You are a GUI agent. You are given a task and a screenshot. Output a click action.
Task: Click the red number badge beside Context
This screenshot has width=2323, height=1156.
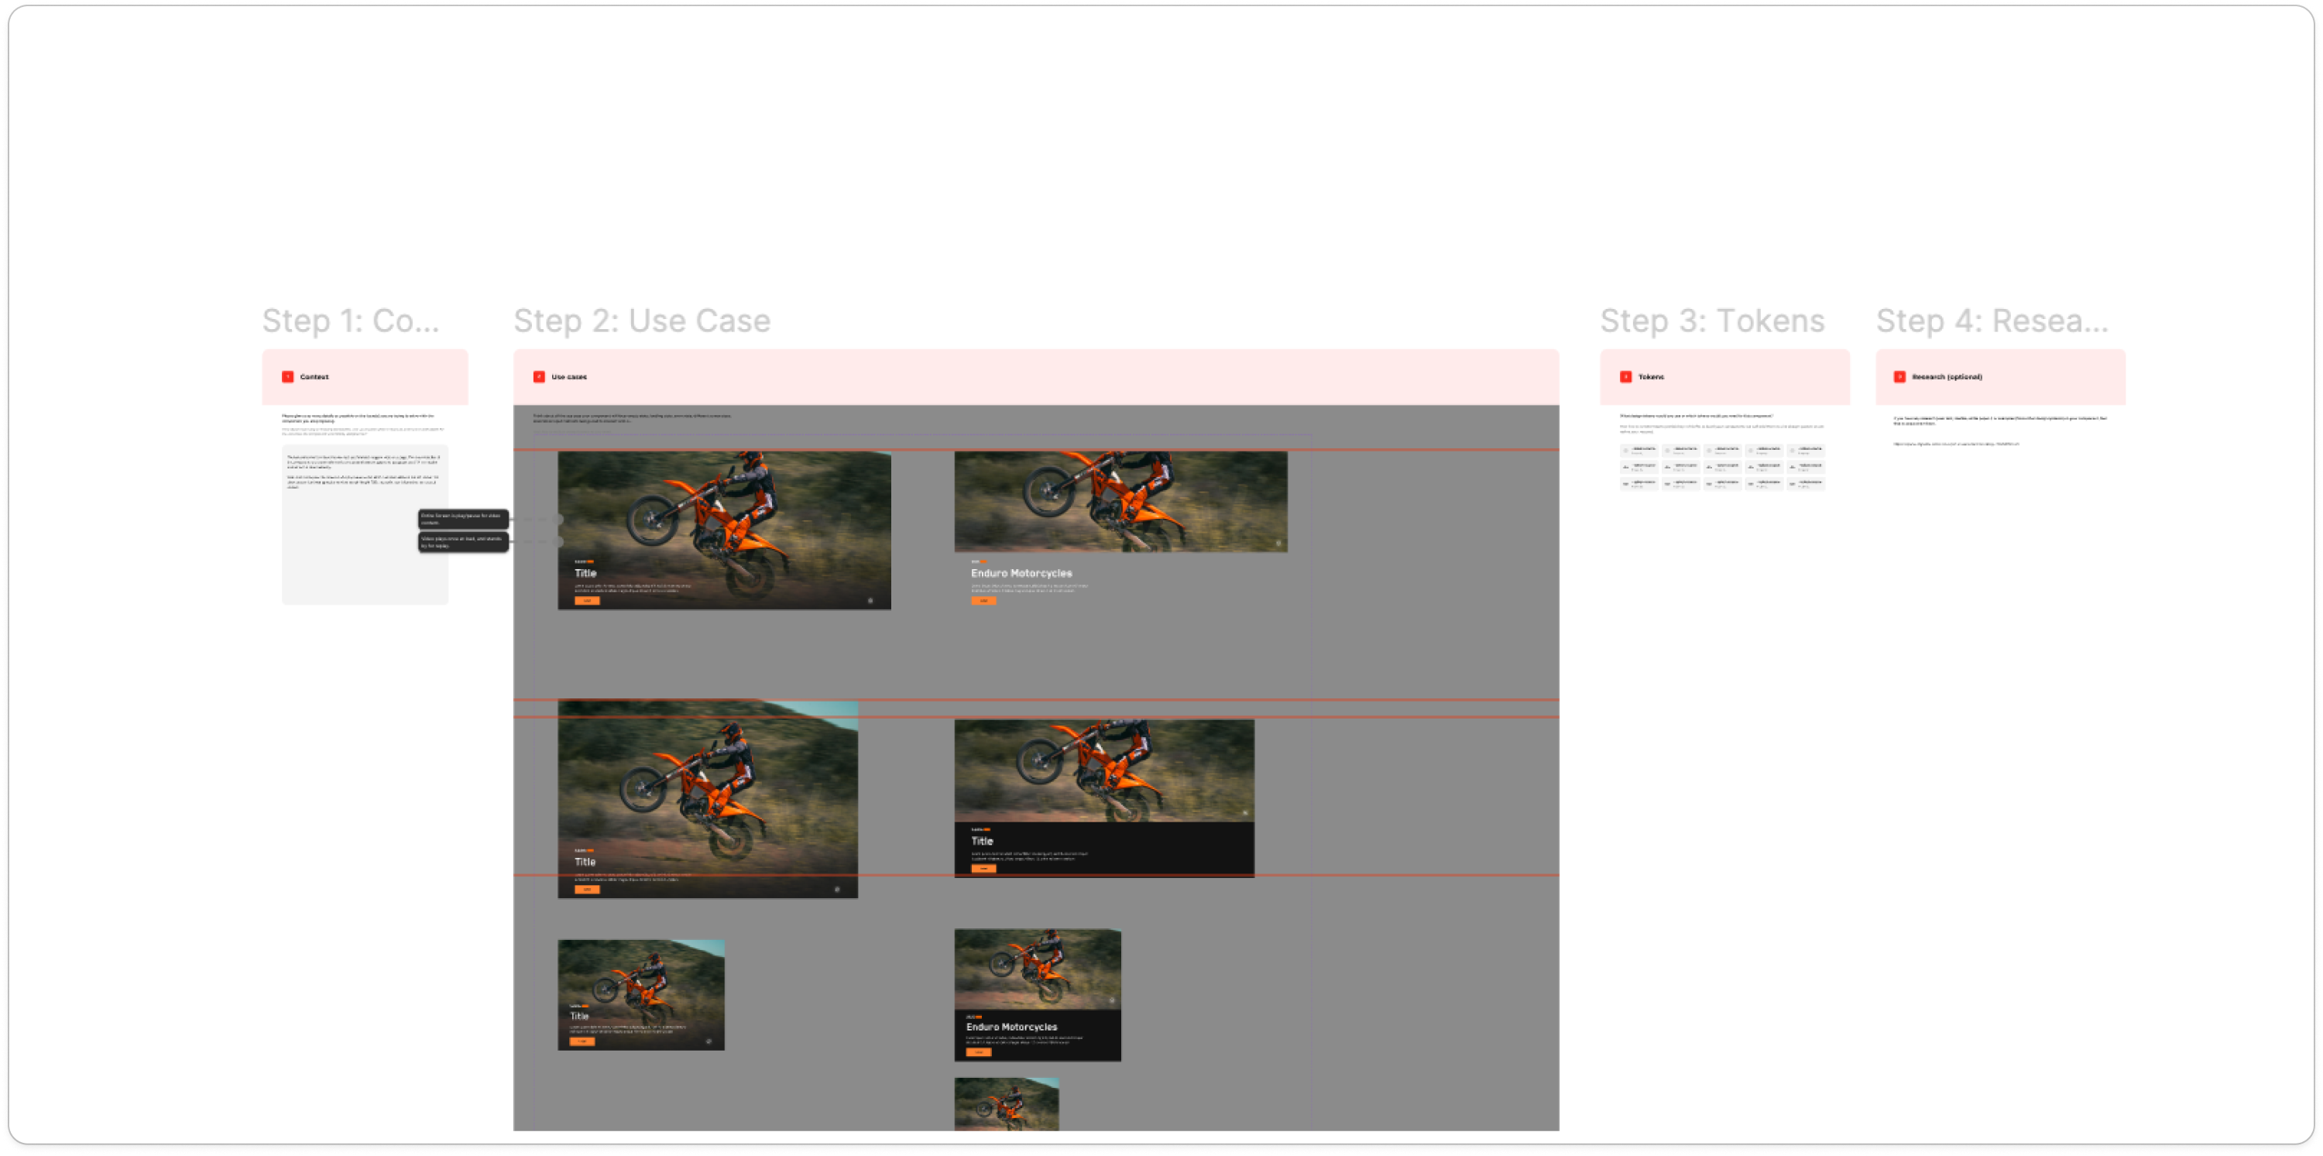click(288, 377)
